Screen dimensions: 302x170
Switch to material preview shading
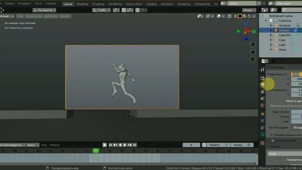[244, 16]
